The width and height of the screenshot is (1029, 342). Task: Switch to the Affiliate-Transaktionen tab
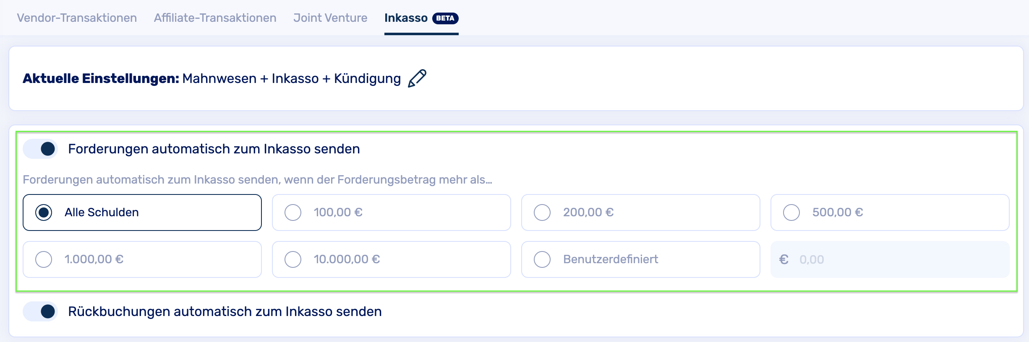215,18
